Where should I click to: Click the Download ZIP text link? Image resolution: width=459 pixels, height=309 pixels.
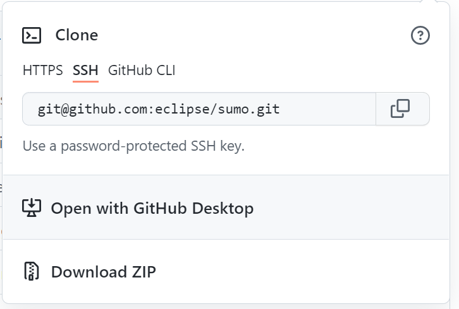[104, 272]
